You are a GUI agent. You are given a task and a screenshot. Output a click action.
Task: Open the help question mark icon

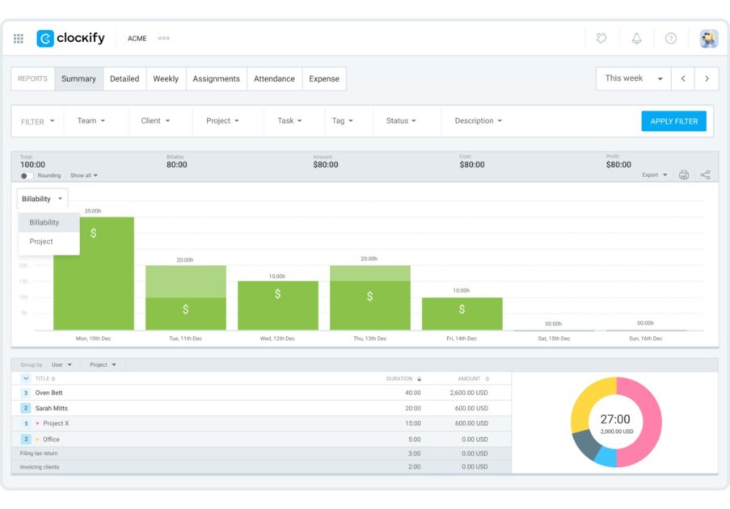pos(670,39)
